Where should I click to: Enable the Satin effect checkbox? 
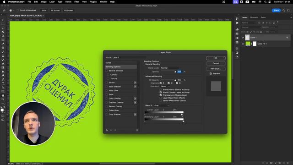pyautogui.click(x=107, y=95)
